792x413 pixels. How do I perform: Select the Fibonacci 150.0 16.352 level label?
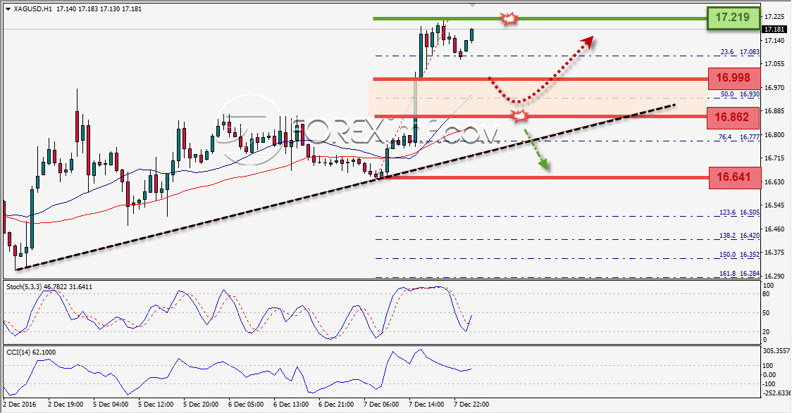pyautogui.click(x=739, y=255)
